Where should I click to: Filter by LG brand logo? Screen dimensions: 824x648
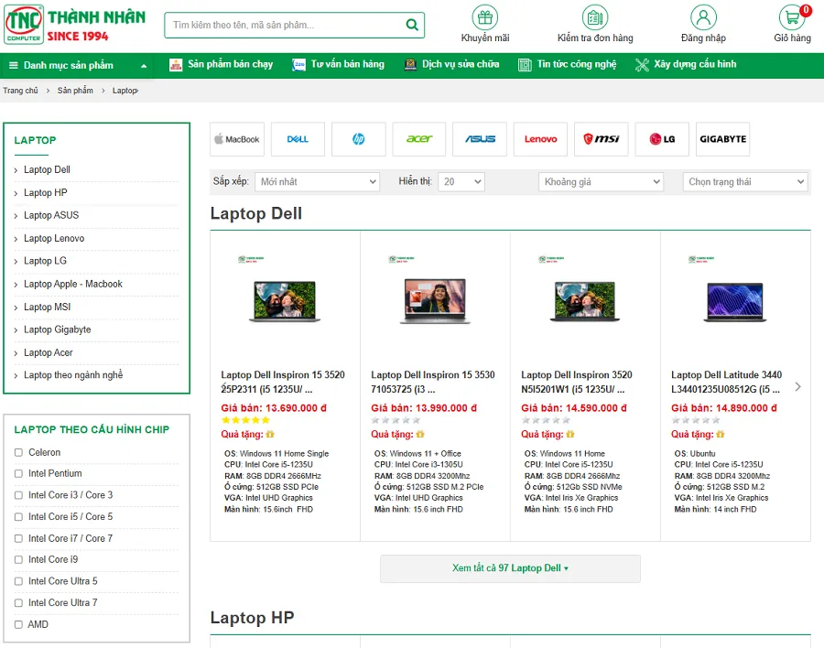[x=662, y=139]
